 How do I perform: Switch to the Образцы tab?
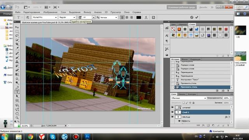coord(182,24)
